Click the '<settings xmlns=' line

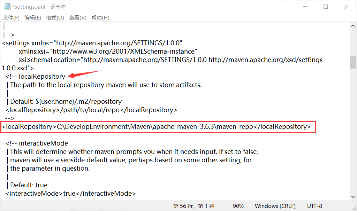pyautogui.click(x=92, y=43)
